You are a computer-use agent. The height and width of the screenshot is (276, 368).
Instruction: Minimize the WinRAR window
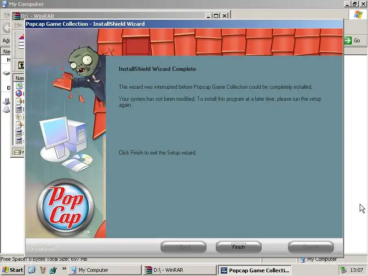coord(208,16)
